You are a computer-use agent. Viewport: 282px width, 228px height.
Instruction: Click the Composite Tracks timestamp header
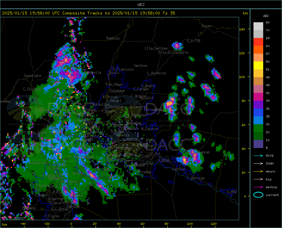coord(89,13)
